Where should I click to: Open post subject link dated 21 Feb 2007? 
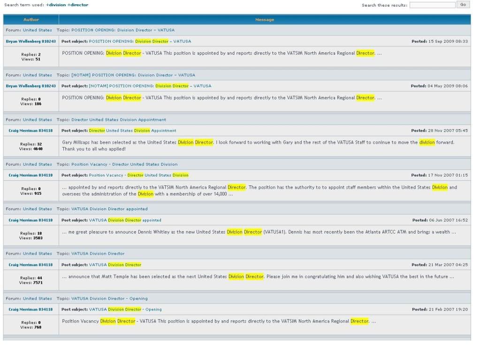click(x=125, y=309)
